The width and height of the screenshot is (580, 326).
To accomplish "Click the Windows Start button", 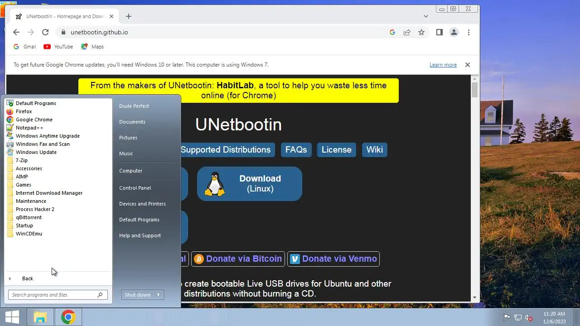I will point(12,317).
